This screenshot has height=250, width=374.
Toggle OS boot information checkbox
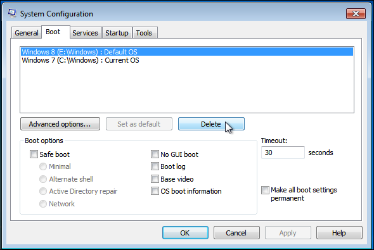(155, 191)
